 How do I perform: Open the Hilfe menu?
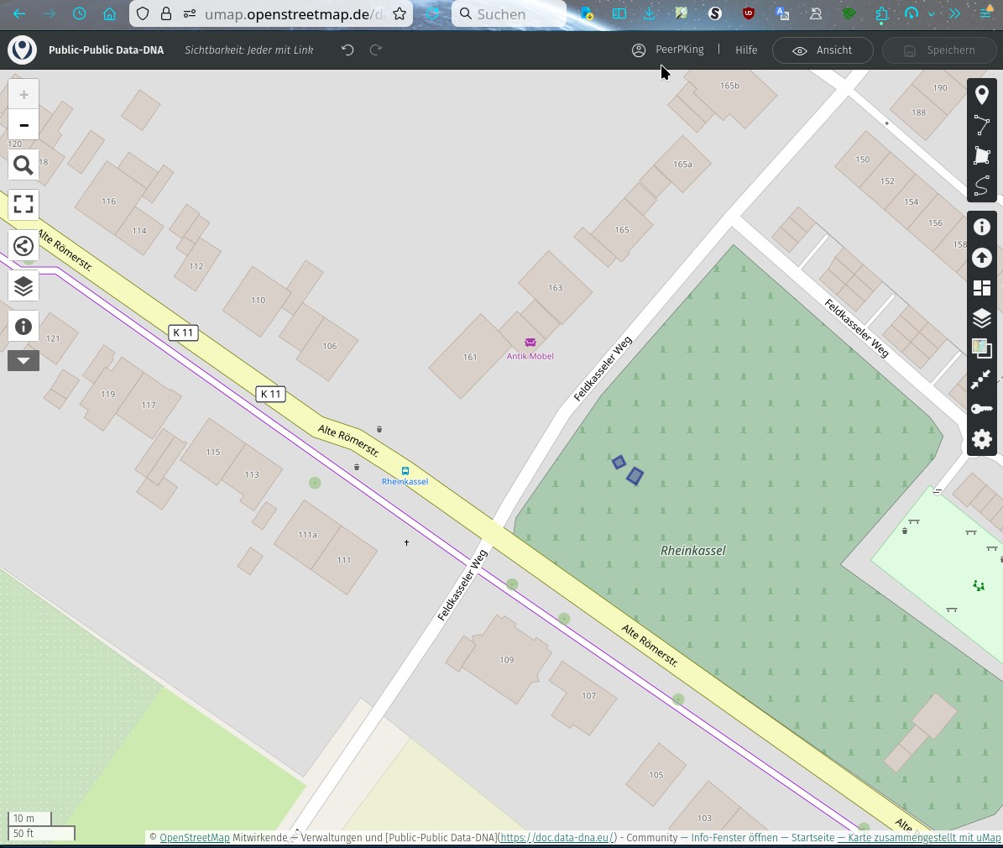click(x=745, y=50)
